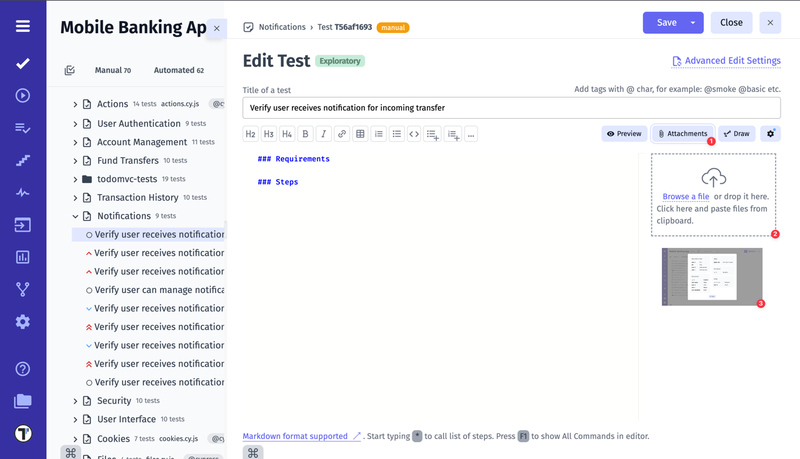
Task: Toggle the bullet list formatting
Action: (x=396, y=134)
